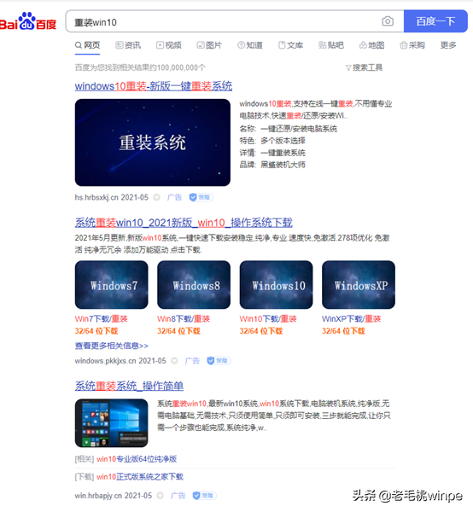This screenshot has height=512, width=473.
Task: Open link windows10重装-新版一键重装系统
Action: [154, 86]
